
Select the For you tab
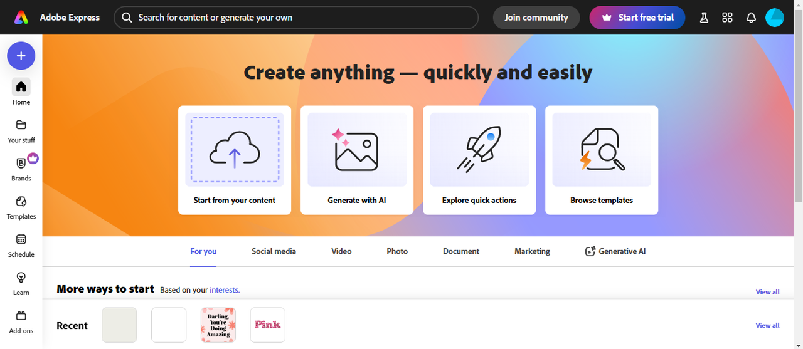(x=203, y=251)
